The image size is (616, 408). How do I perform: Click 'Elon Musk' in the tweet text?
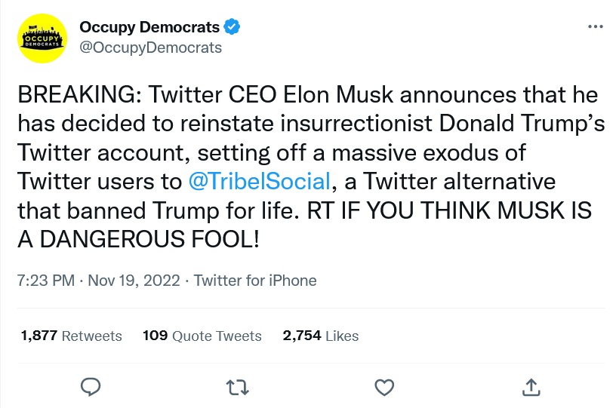pos(338,94)
